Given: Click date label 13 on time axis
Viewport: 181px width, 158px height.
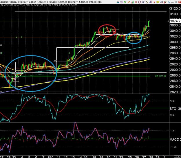Looking at the screenshot, I should coord(73,157).
